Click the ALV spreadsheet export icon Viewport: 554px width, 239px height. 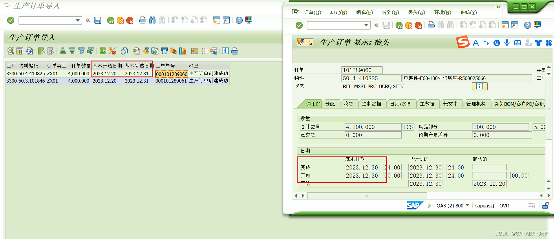tap(136, 51)
